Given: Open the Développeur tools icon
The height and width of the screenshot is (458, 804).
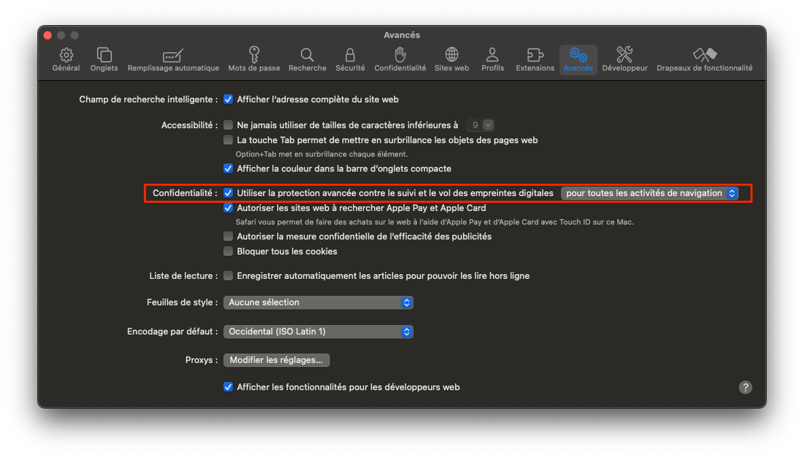Looking at the screenshot, I should point(625,54).
